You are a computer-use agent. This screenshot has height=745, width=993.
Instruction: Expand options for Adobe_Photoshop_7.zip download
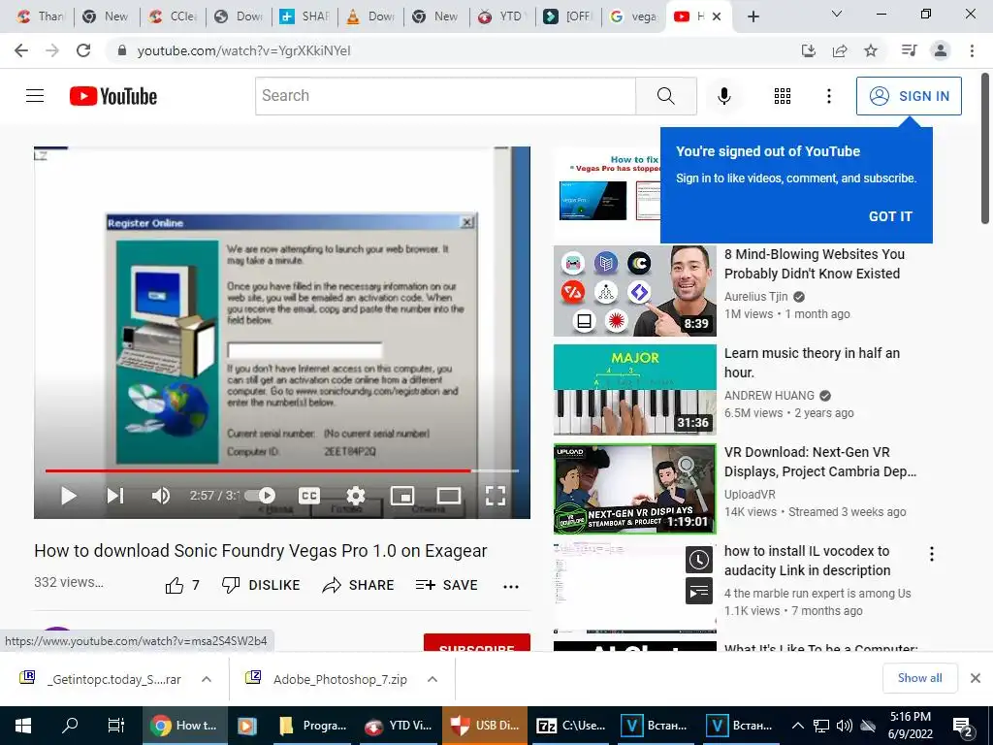[432, 679]
